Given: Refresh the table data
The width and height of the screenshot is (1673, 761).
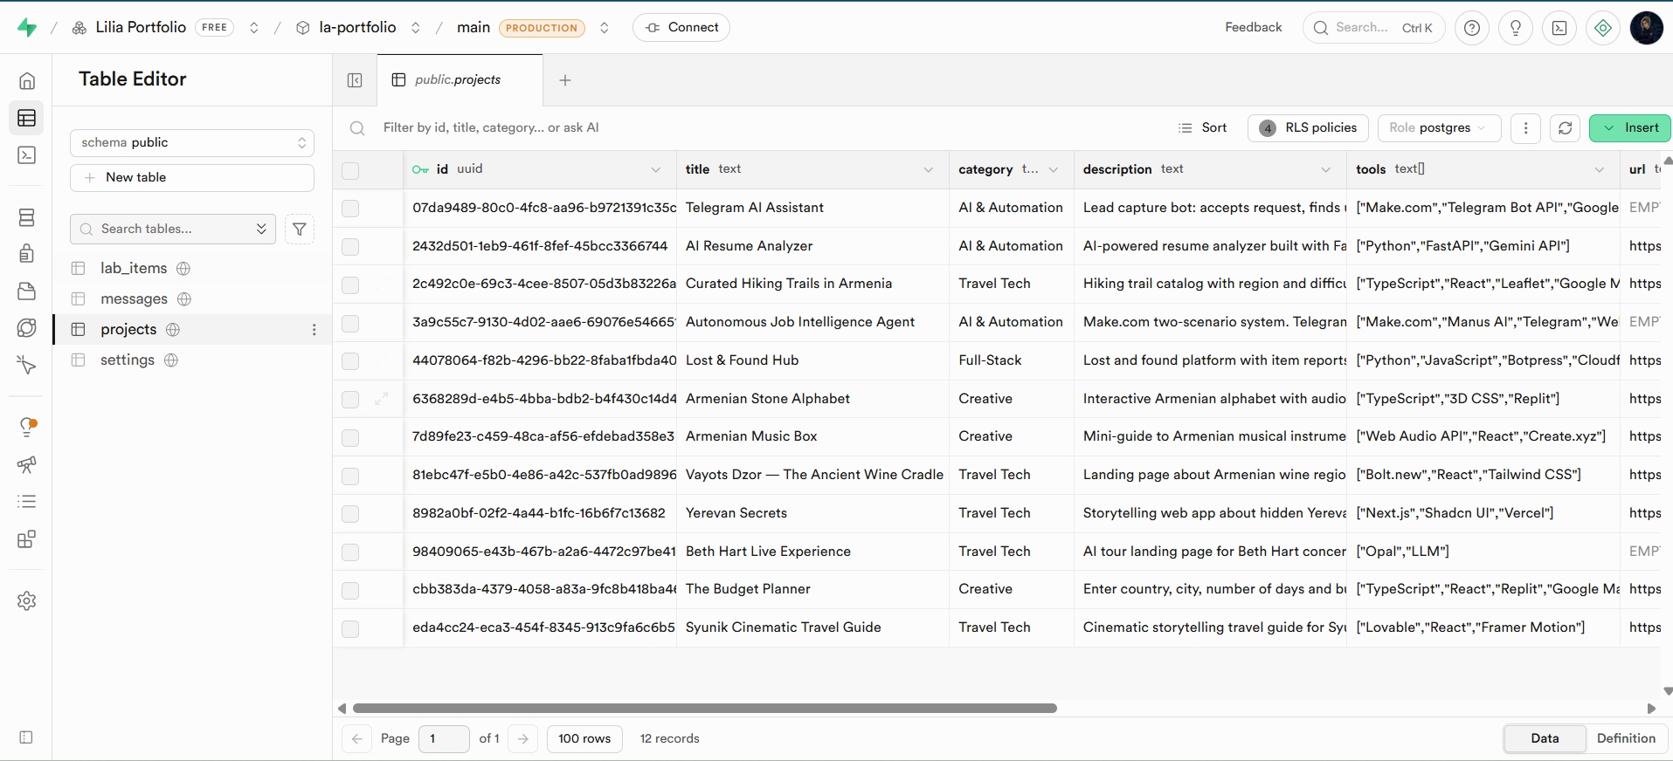Looking at the screenshot, I should click(x=1565, y=128).
